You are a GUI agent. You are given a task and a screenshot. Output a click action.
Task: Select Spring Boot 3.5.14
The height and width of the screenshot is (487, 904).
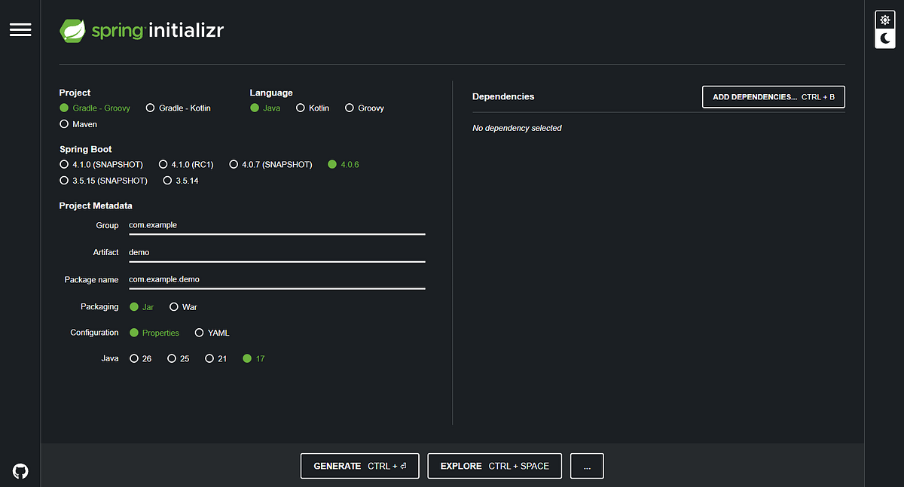[x=181, y=181]
